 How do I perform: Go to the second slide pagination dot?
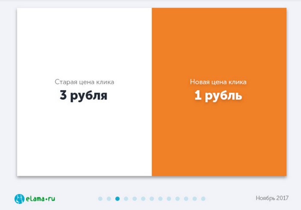pyautogui.click(x=109, y=199)
